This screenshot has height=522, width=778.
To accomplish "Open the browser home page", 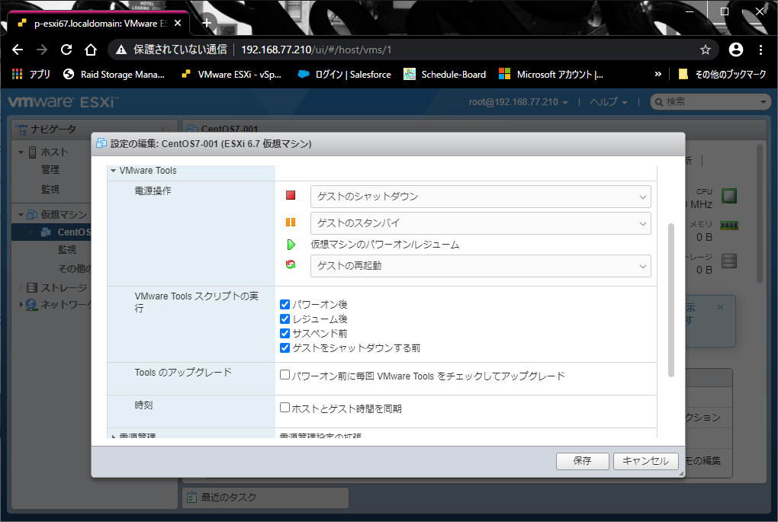I will coord(90,50).
